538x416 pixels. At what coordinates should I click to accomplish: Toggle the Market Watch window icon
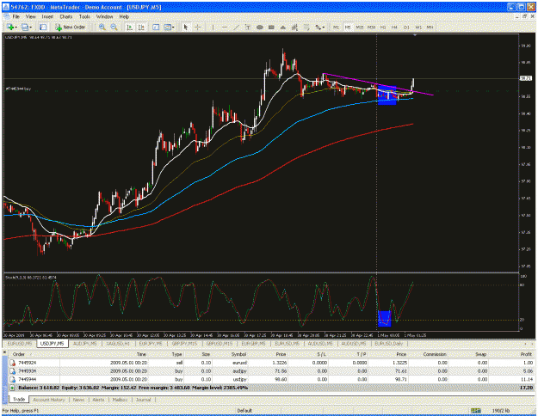[x=43, y=27]
